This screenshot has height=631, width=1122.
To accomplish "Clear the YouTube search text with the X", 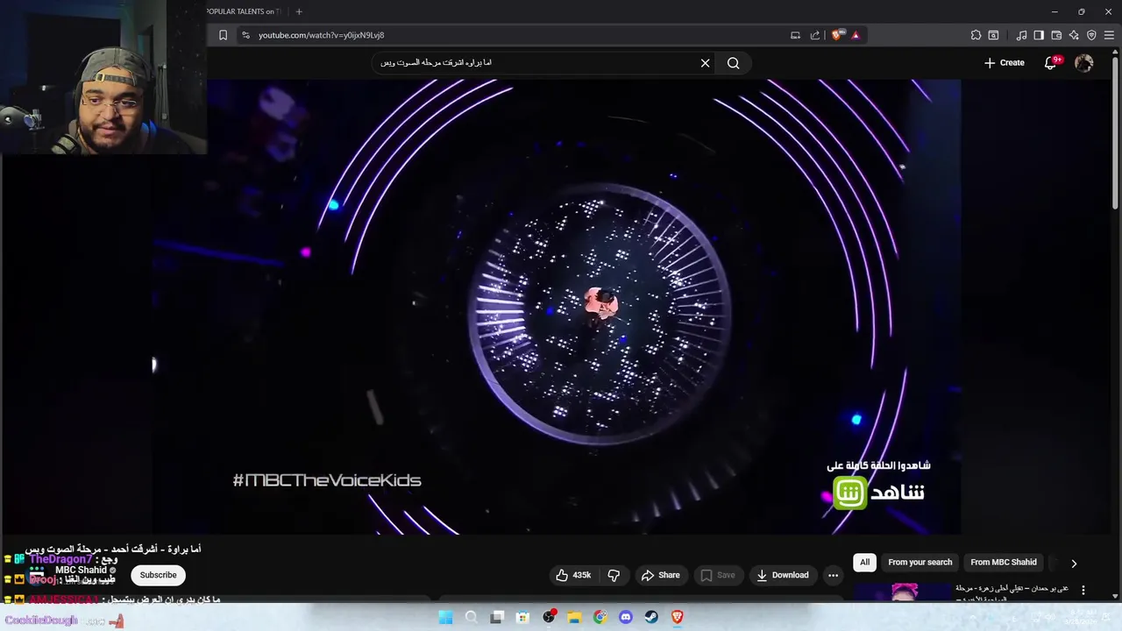I will coord(705,63).
